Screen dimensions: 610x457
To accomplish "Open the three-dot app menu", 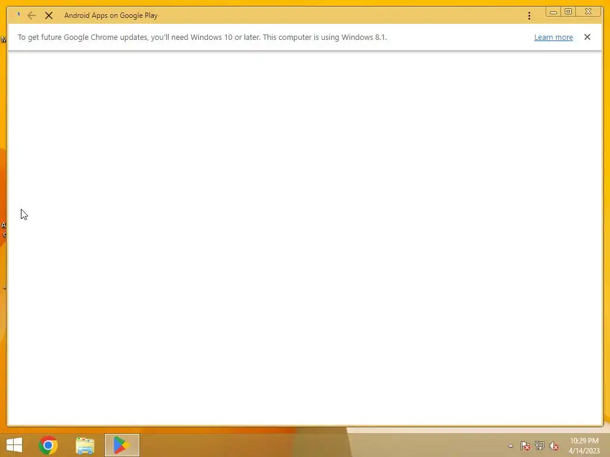I will 529,15.
